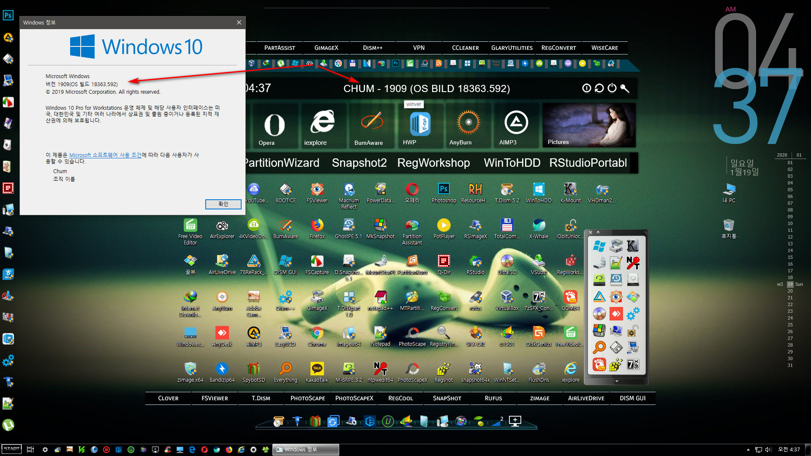
Task: Open the AnyBurn launcher tile
Action: point(468,126)
